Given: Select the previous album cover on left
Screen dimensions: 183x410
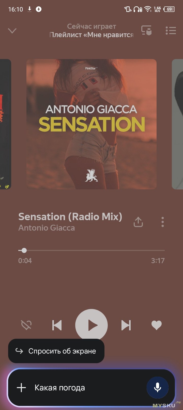Looking at the screenshot, I should click(6, 124).
